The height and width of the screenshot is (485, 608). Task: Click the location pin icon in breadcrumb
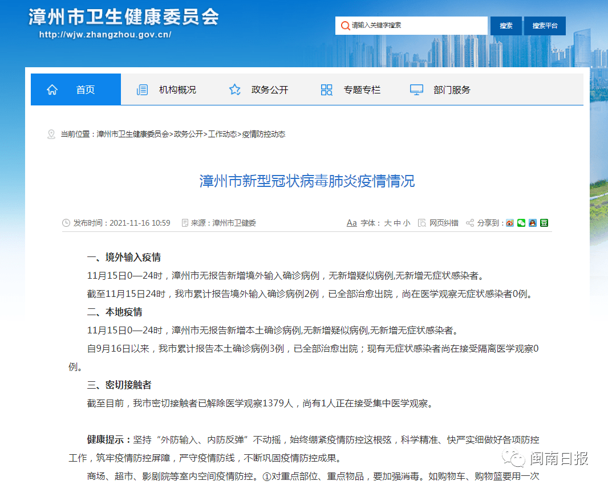[x=51, y=134]
